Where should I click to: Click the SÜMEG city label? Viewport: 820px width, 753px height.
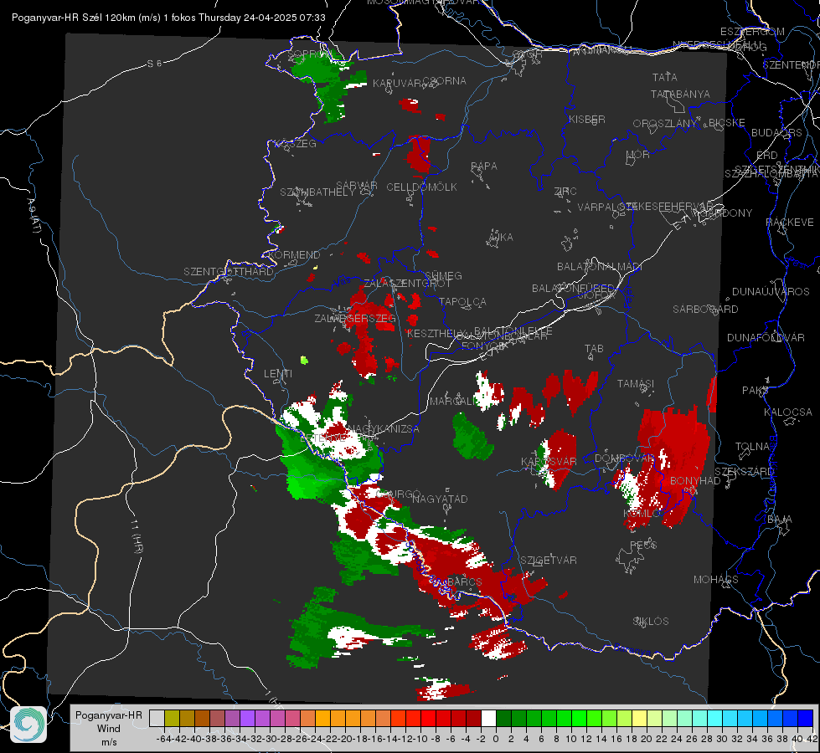(x=443, y=275)
